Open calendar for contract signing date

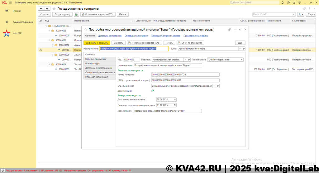(x=174, y=100)
